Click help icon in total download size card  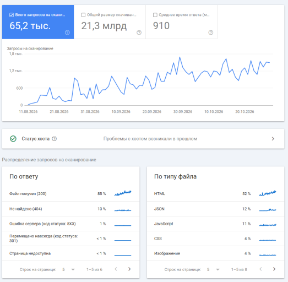pos(139,32)
